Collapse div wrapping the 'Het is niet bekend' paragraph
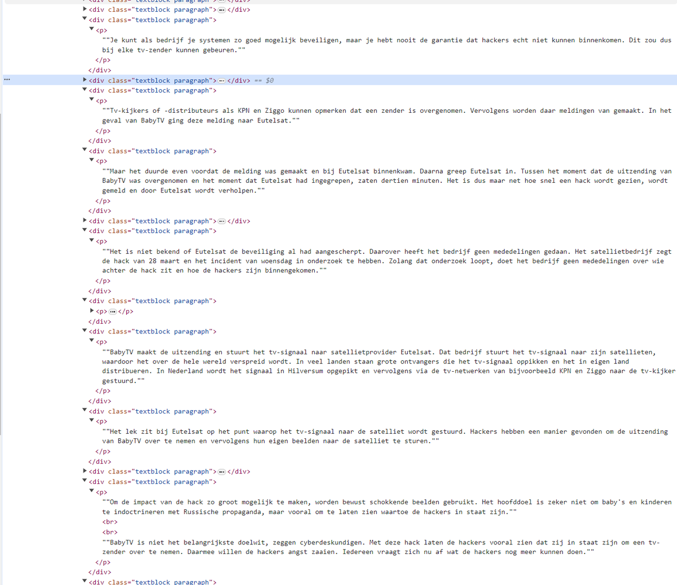 click(85, 230)
